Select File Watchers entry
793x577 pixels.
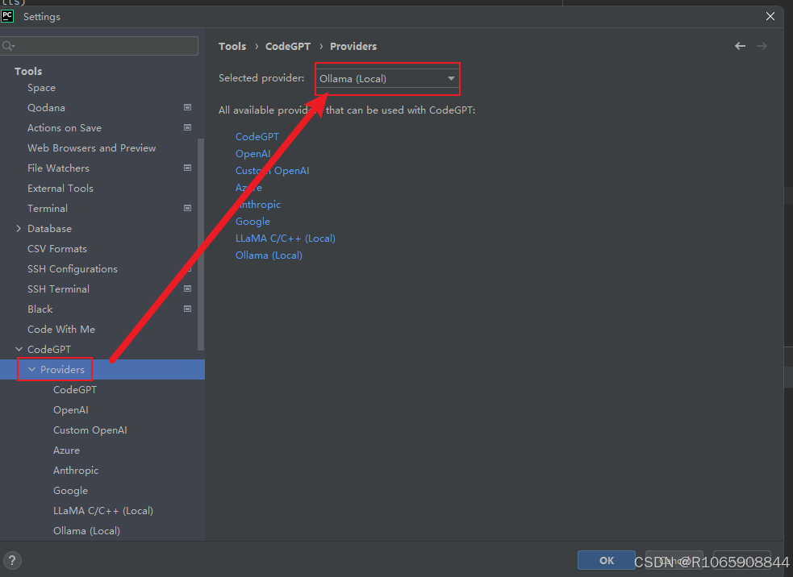(x=58, y=168)
